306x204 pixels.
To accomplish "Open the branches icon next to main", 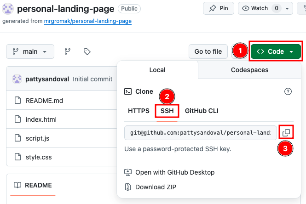I will 68,51.
